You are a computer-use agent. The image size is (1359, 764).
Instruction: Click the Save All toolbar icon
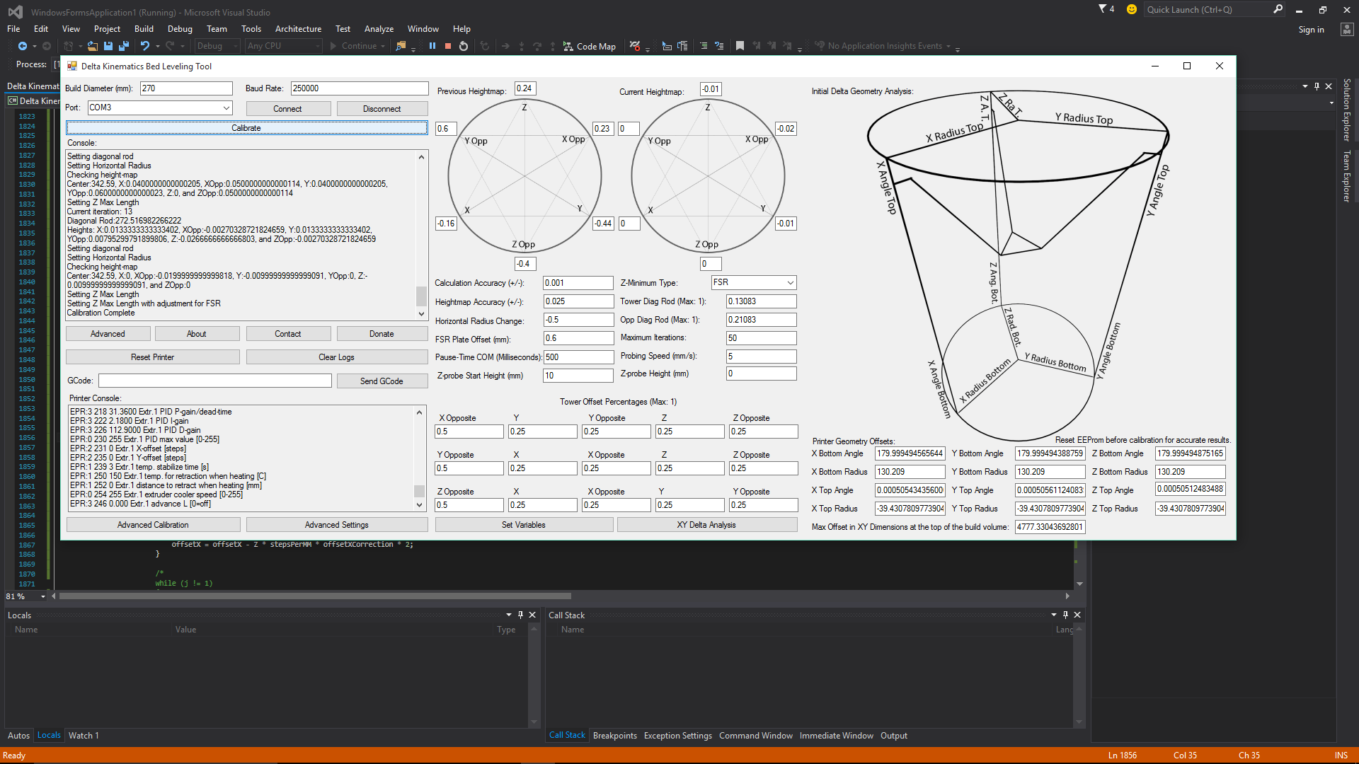pos(124,46)
